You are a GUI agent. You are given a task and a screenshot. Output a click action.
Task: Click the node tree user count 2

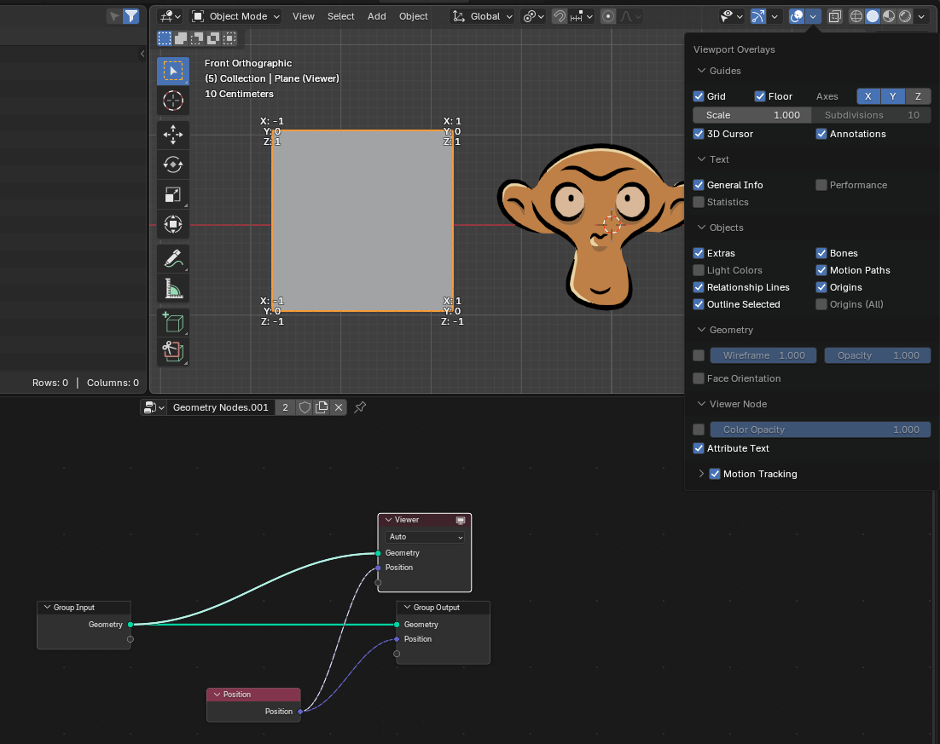[x=286, y=407]
